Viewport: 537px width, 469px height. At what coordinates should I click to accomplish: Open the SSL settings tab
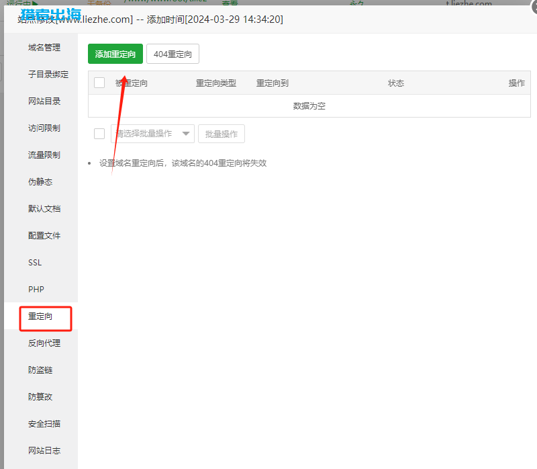coord(34,262)
